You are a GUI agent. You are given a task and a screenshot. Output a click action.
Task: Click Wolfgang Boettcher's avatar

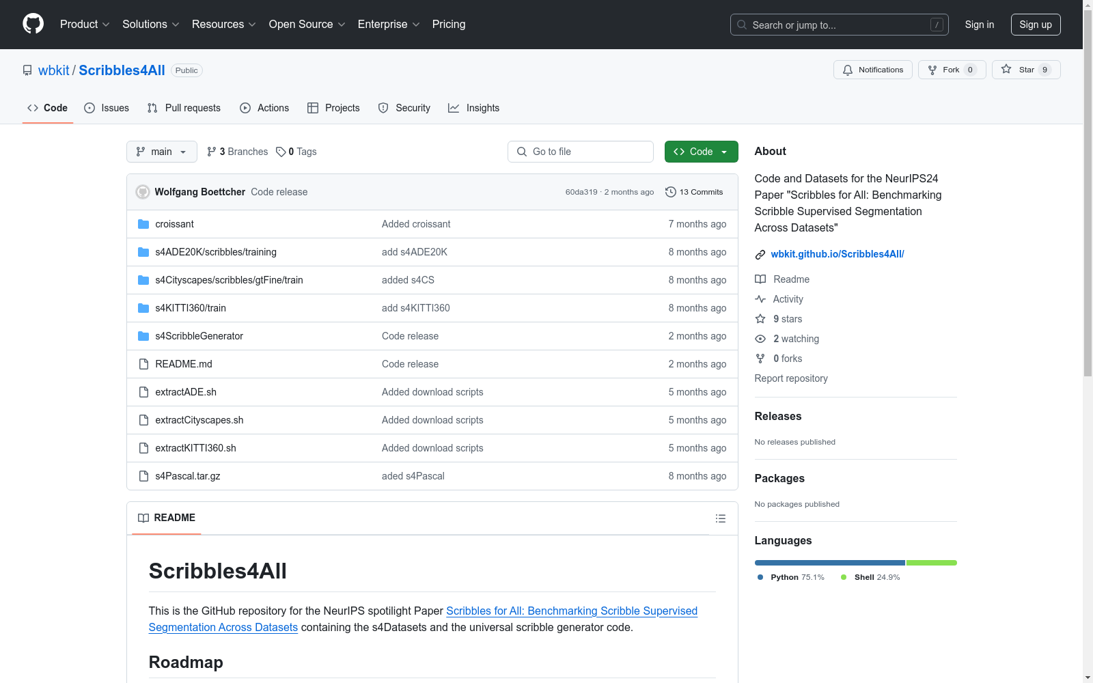tap(143, 192)
